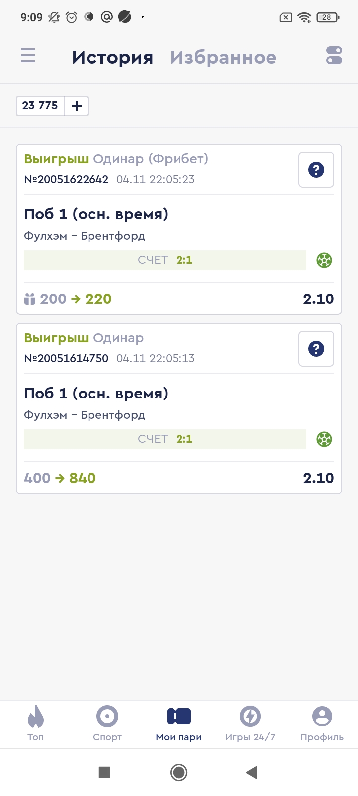Tap the football icon in second bet
Screen dimensions: 358x796
click(x=324, y=439)
